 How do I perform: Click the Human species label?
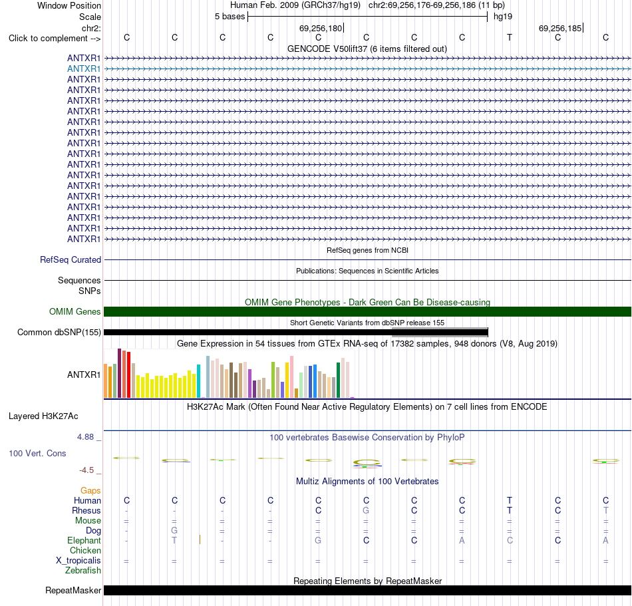coord(87,500)
